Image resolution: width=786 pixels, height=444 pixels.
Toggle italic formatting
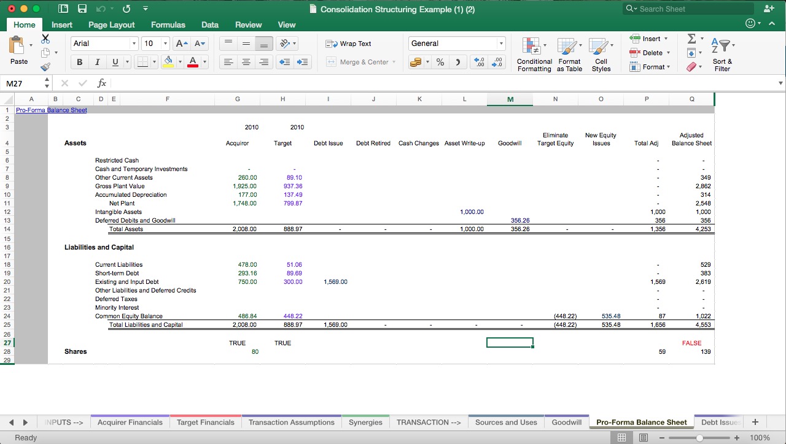96,62
